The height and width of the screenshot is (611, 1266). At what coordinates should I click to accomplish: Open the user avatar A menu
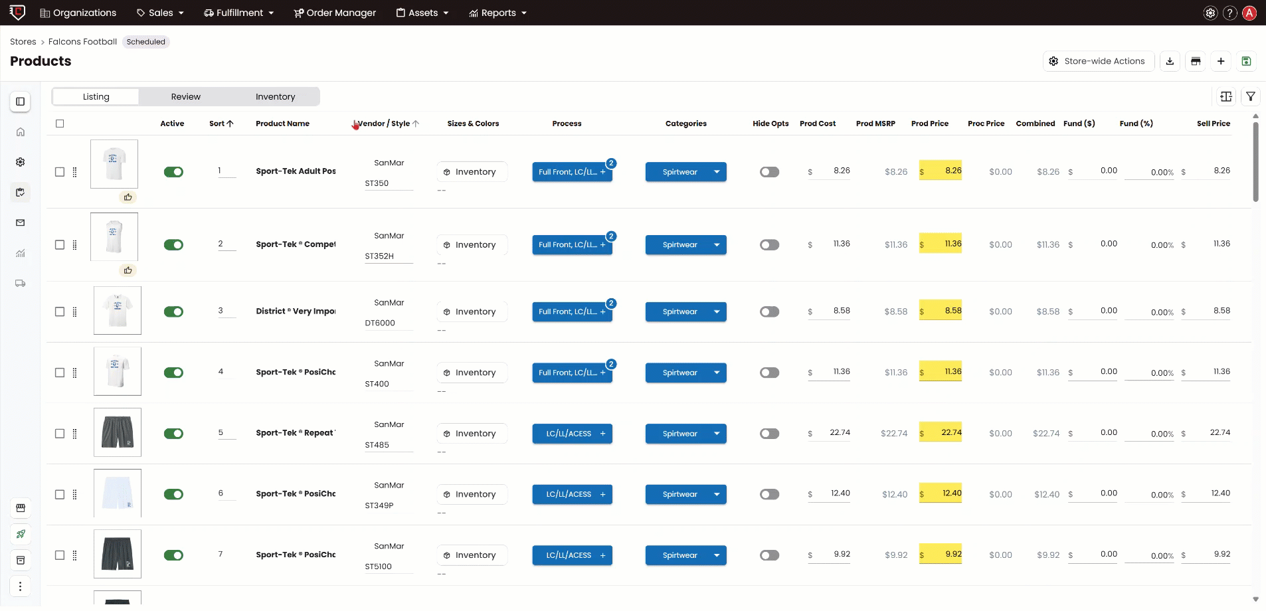pos(1249,13)
